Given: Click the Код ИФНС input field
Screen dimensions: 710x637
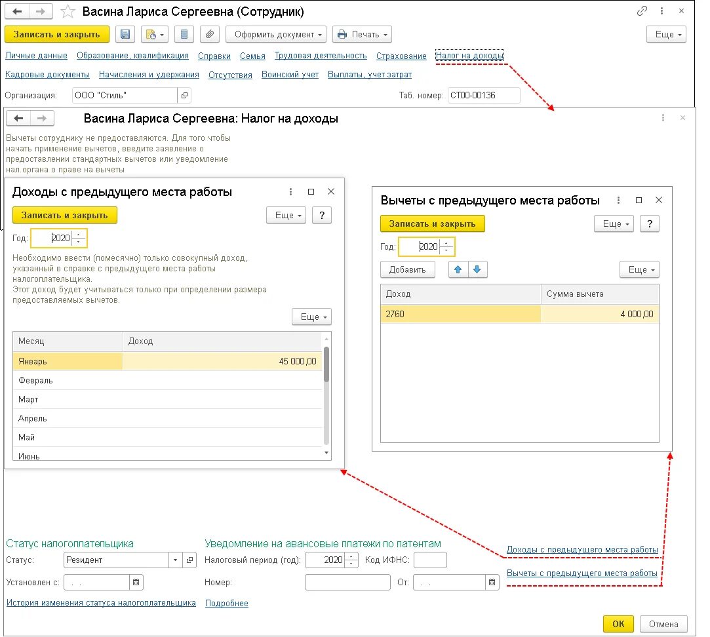Looking at the screenshot, I should [430, 560].
